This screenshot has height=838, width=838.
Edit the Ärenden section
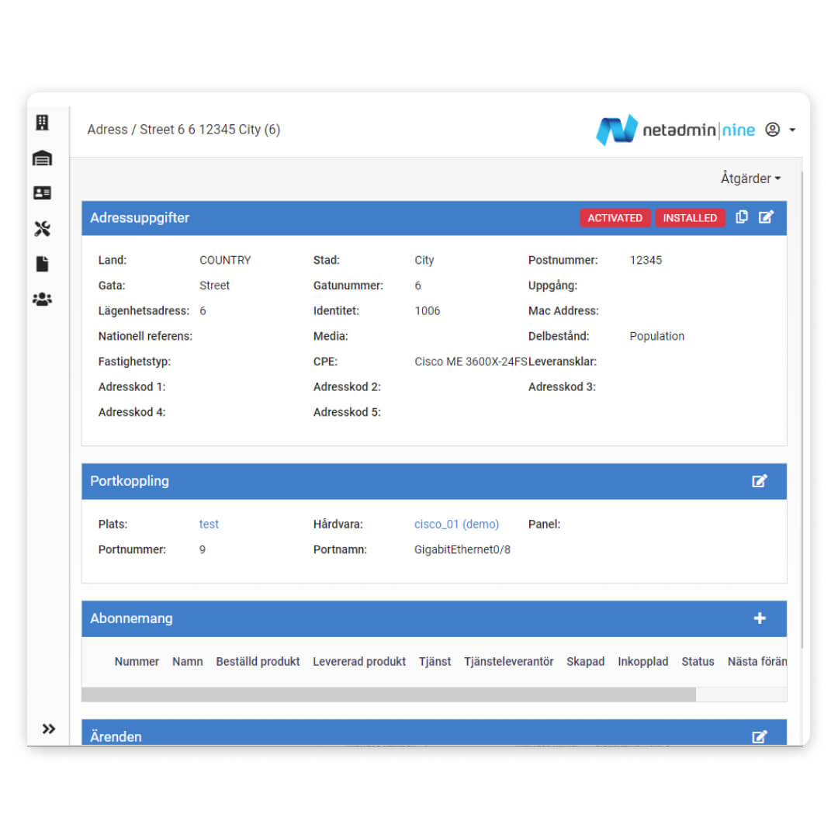coord(760,736)
